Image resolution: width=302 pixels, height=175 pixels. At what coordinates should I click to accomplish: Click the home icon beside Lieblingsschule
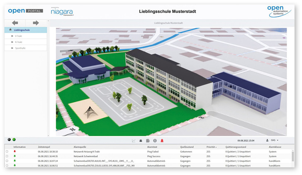point(10,30)
